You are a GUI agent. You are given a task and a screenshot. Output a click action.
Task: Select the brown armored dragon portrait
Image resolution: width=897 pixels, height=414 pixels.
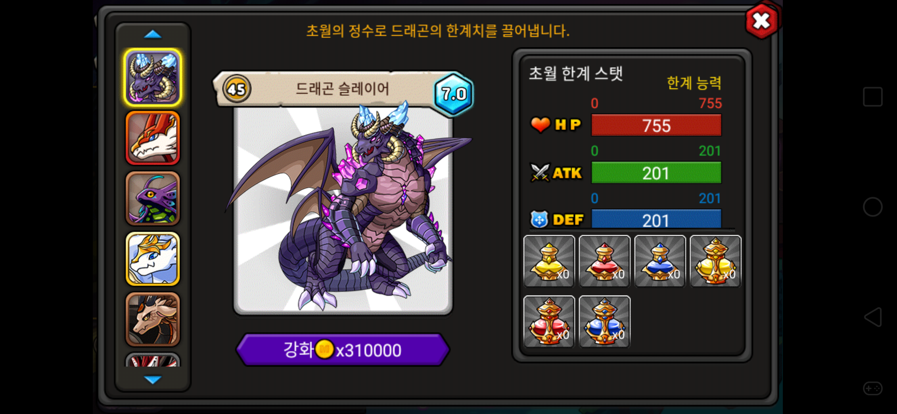(x=152, y=319)
